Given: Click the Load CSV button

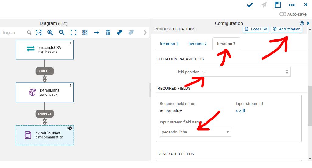Looking at the screenshot, I should (x=256, y=29).
